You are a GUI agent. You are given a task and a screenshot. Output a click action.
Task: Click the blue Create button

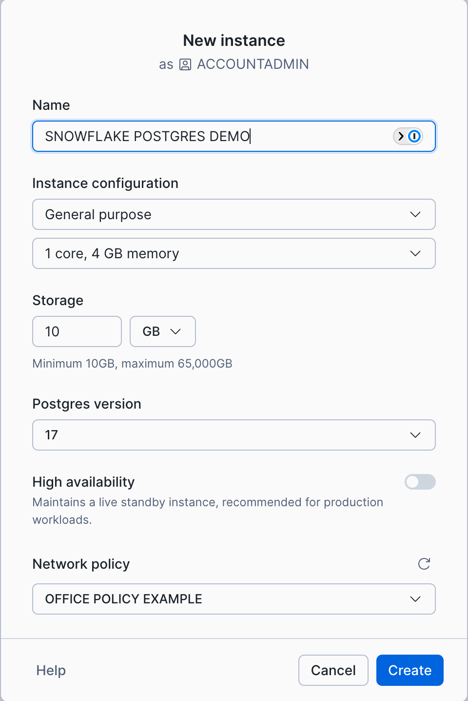(x=409, y=670)
